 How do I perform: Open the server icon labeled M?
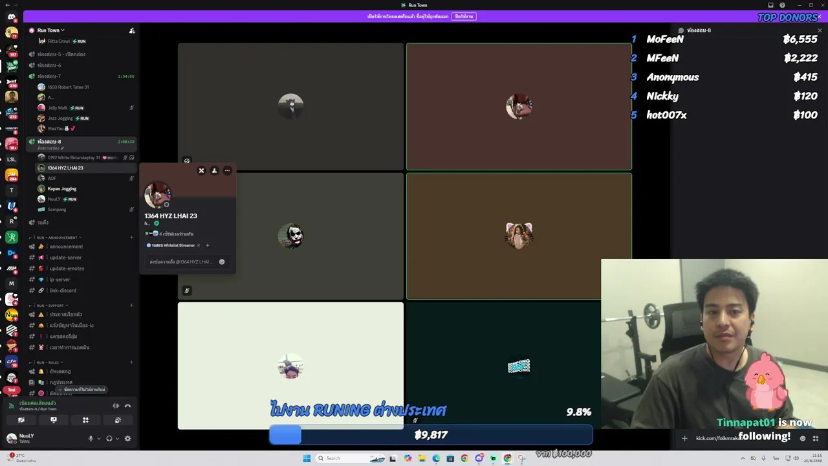click(x=11, y=283)
